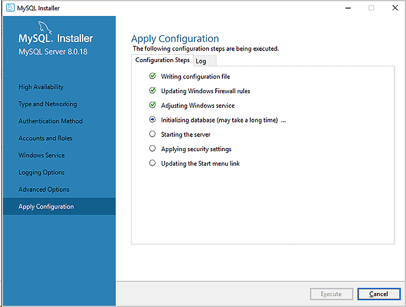The height and width of the screenshot is (307, 406).
Task: Go to Authentication Method step
Action: (x=50, y=121)
